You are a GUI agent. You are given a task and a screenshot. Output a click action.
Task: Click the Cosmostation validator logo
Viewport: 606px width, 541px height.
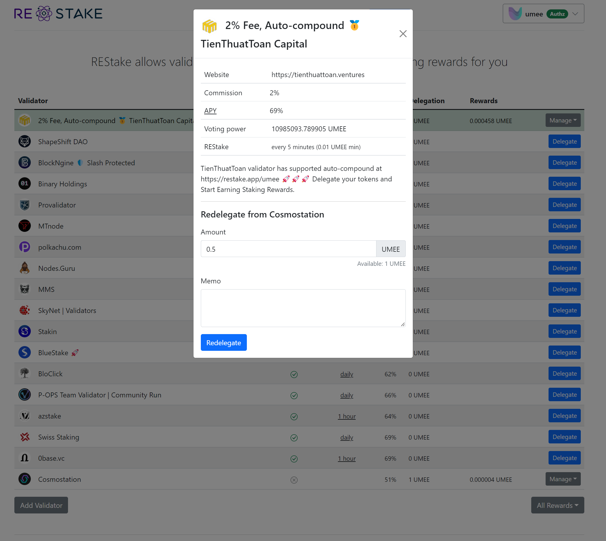tap(25, 479)
